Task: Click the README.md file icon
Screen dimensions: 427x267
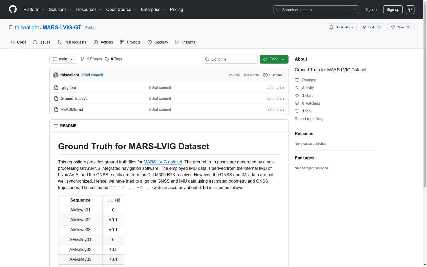Action: (x=56, y=109)
